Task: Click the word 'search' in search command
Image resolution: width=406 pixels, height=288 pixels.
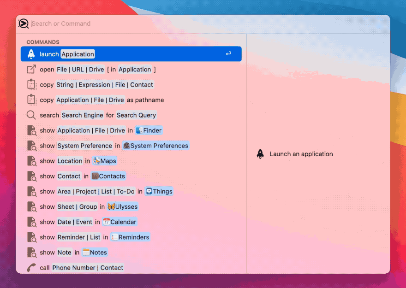Action: click(x=49, y=115)
